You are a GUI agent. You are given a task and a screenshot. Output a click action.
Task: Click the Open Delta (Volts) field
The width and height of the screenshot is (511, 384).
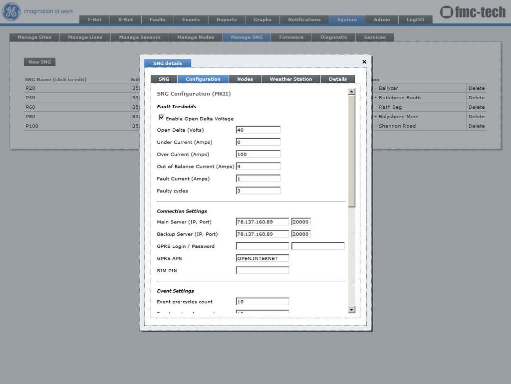click(x=258, y=130)
